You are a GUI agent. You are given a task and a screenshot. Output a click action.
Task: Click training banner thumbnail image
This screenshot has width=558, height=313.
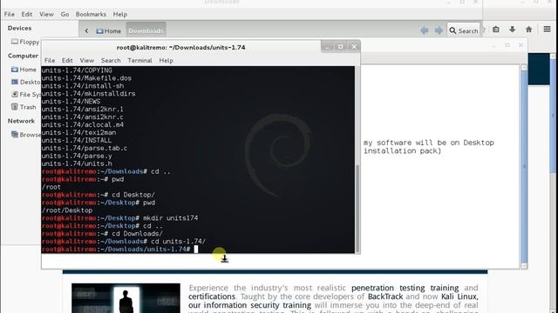126,298
